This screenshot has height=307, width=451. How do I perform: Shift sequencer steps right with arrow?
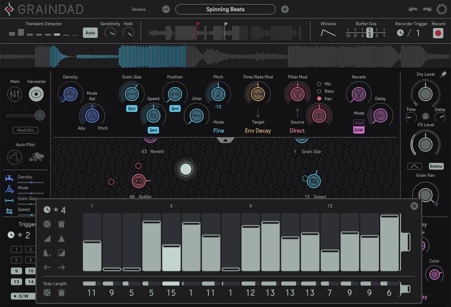(62, 267)
